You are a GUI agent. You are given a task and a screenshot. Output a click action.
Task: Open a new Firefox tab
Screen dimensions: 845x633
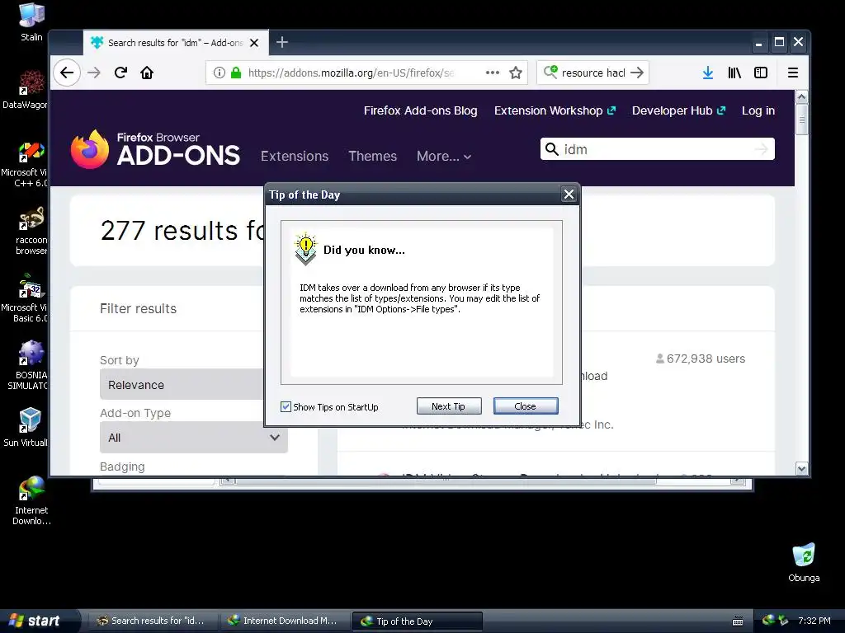282,42
